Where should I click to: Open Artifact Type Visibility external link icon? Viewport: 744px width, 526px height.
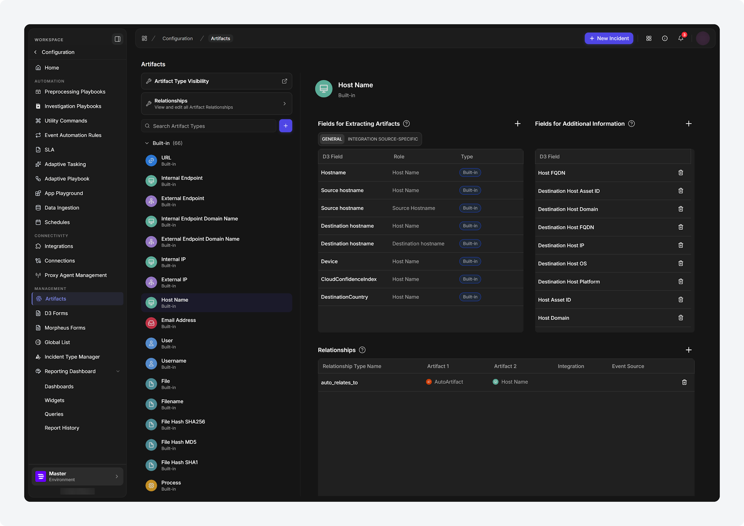pyautogui.click(x=284, y=81)
